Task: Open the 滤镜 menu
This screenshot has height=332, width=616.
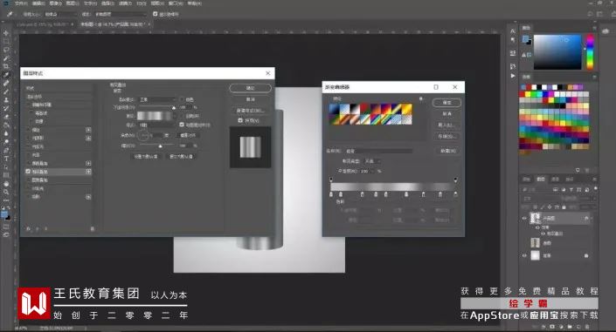Action: tap(125, 3)
